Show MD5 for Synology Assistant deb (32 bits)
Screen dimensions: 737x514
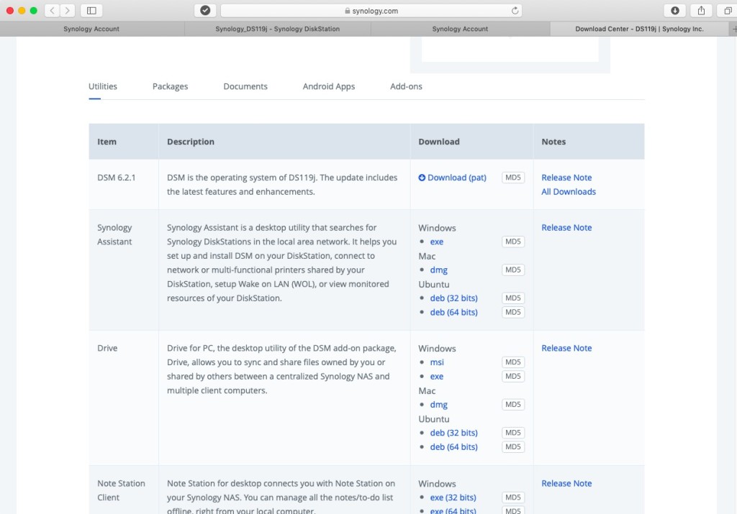pos(512,298)
